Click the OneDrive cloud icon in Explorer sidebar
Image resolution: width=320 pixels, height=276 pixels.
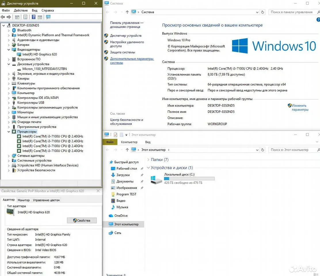pos(111,216)
